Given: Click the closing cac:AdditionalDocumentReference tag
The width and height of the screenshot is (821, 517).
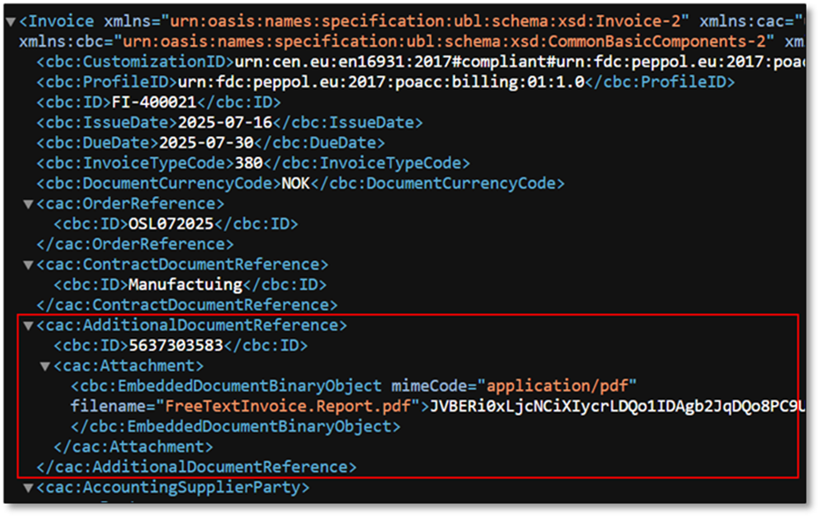Looking at the screenshot, I should pyautogui.click(x=196, y=467).
